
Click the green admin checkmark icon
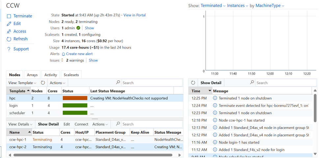click(x=78, y=28)
